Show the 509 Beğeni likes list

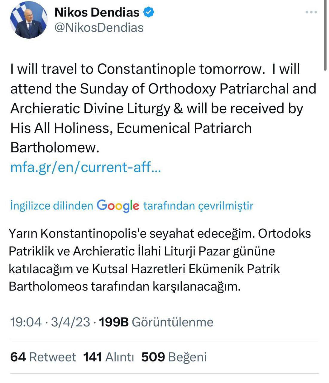click(174, 357)
